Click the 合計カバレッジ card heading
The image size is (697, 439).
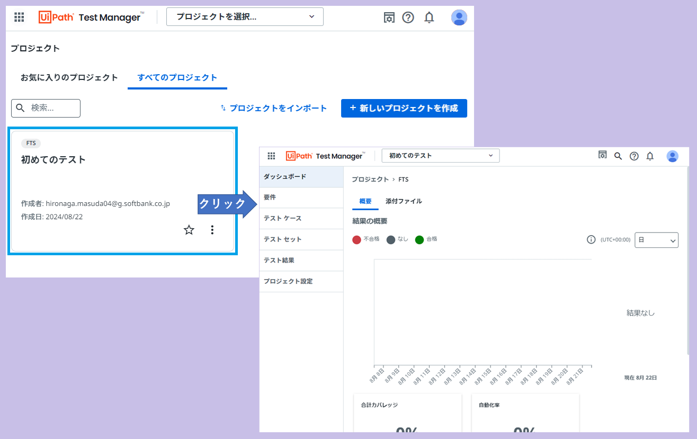[x=379, y=405]
